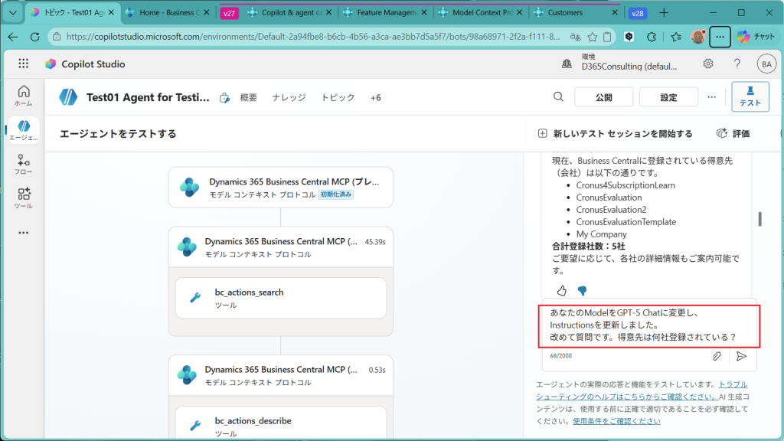Click the thumbs down feedback icon
This screenshot has height=441, width=784.
click(582, 290)
